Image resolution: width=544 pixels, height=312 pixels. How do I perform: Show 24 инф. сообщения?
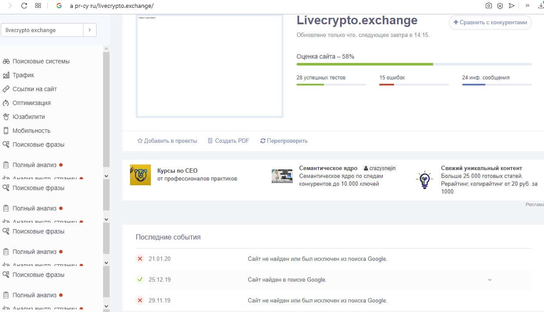coord(486,78)
